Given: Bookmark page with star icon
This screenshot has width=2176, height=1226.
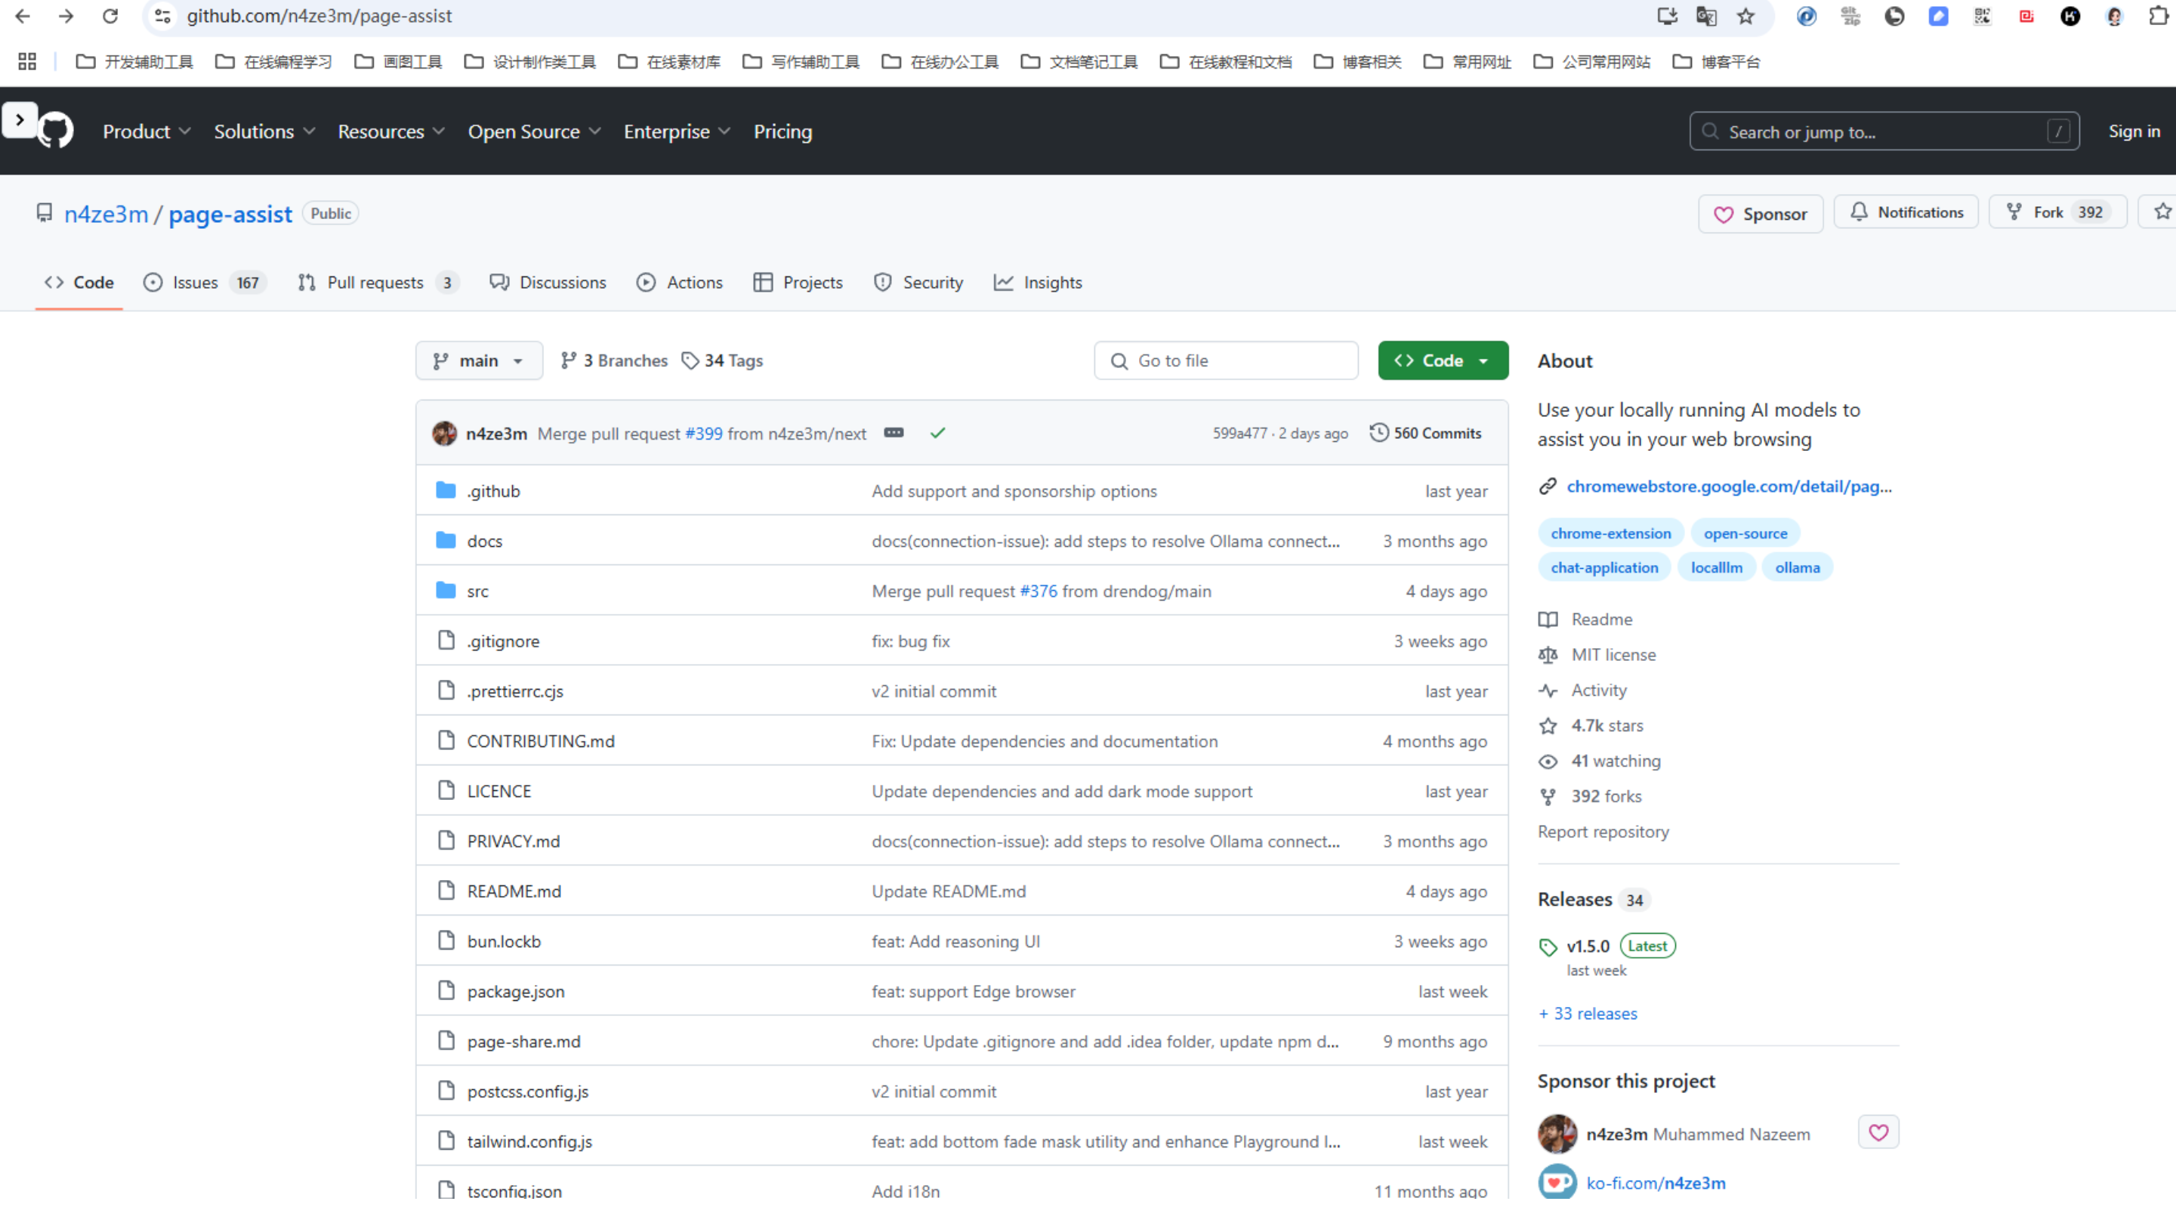Looking at the screenshot, I should click(1745, 16).
